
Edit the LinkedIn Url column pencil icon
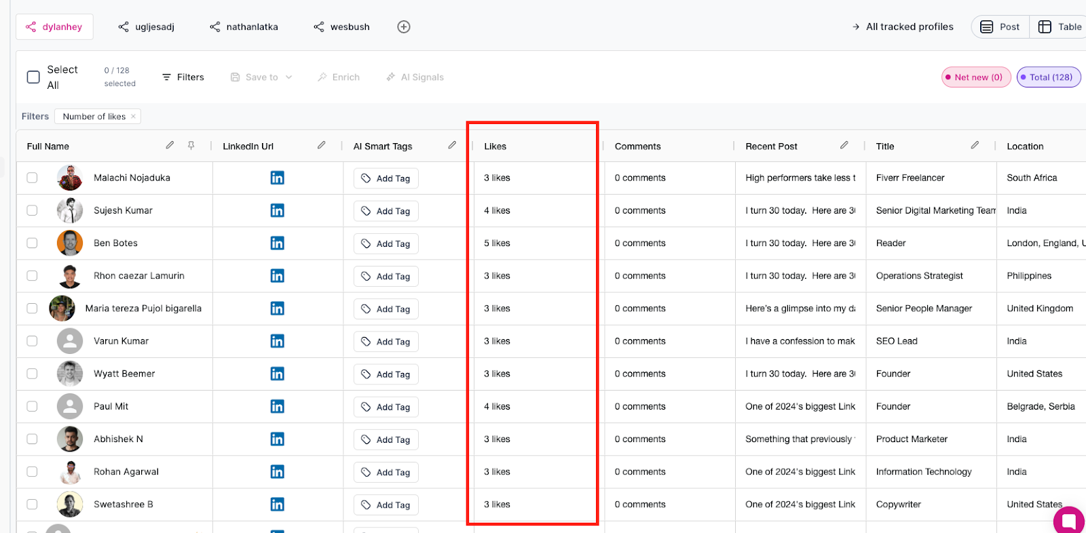[x=321, y=145]
